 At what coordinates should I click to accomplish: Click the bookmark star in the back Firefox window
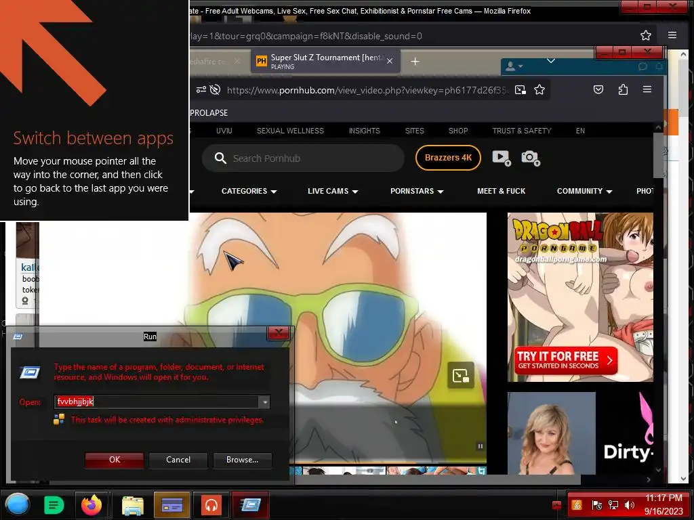646,35
